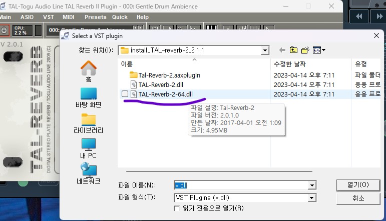
Task: Tick the checkbox beside TAL-Reverb-2-64.dll
Action: tap(125, 94)
